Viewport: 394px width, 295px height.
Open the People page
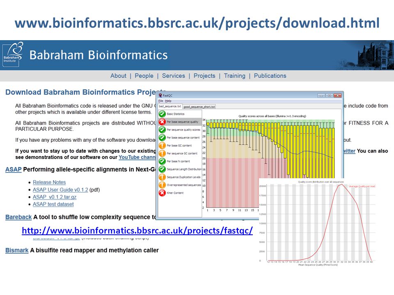pyautogui.click(x=144, y=76)
